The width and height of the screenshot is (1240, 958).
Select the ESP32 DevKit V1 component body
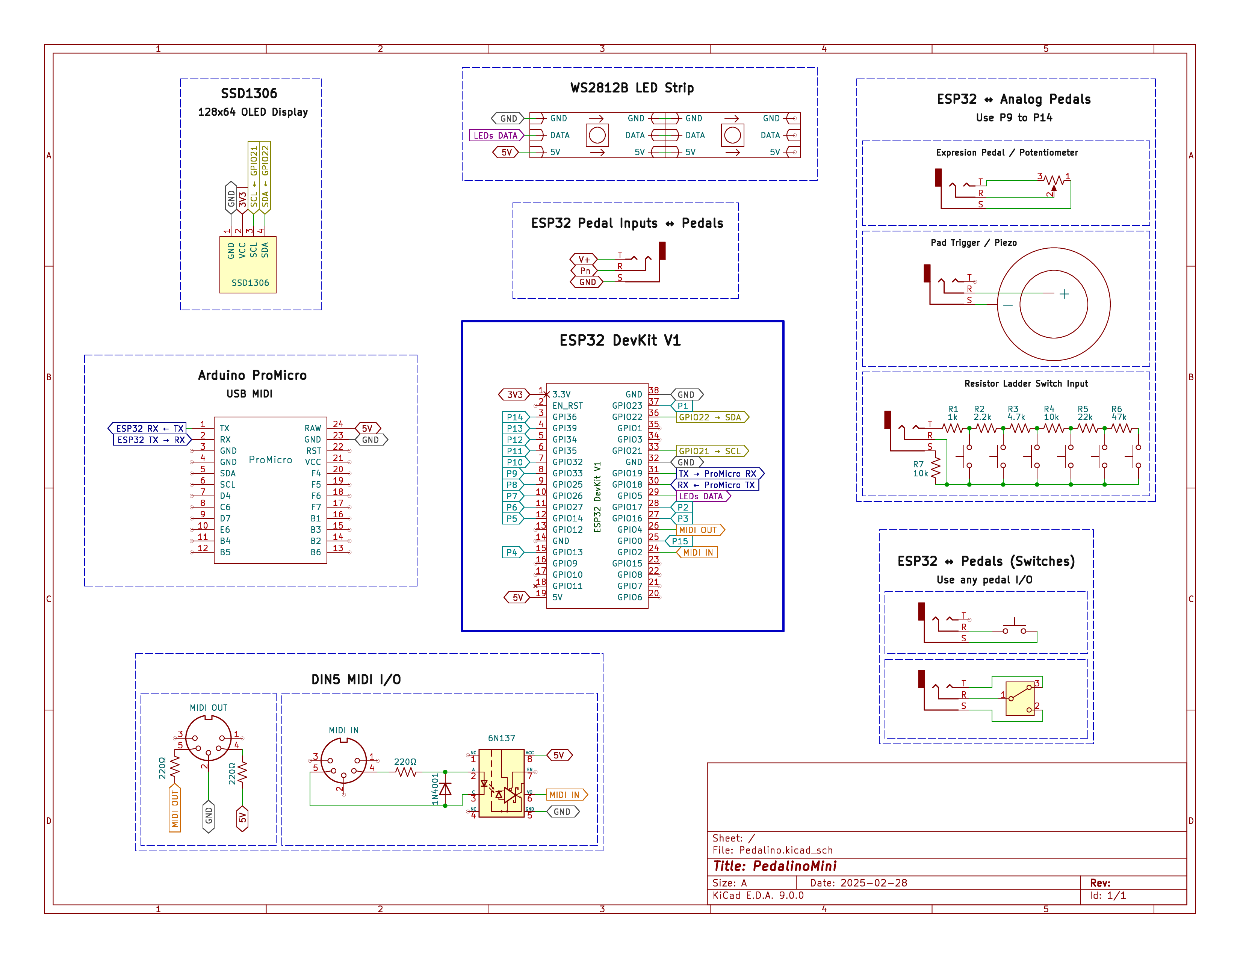coord(597,496)
